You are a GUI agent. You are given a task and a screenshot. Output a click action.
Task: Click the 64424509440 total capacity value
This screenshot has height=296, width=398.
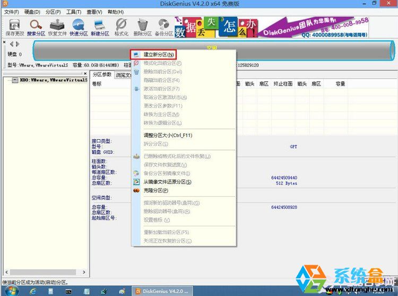pos(284,177)
